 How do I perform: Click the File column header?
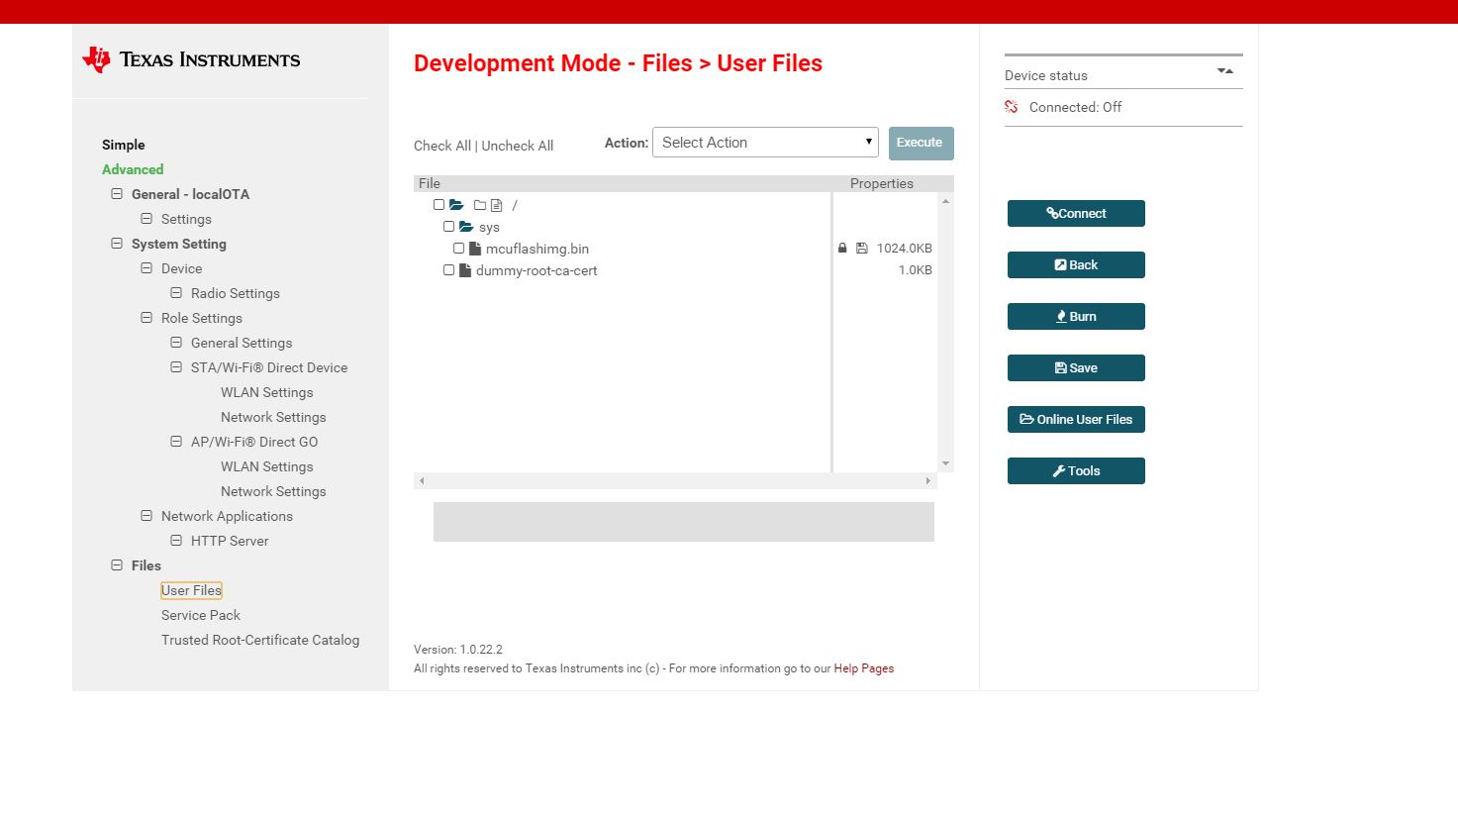430,183
